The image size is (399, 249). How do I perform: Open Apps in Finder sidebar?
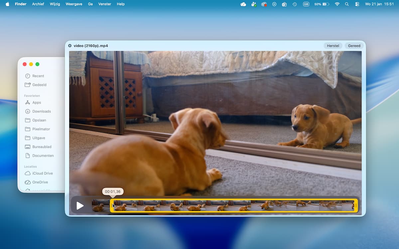[x=37, y=103]
